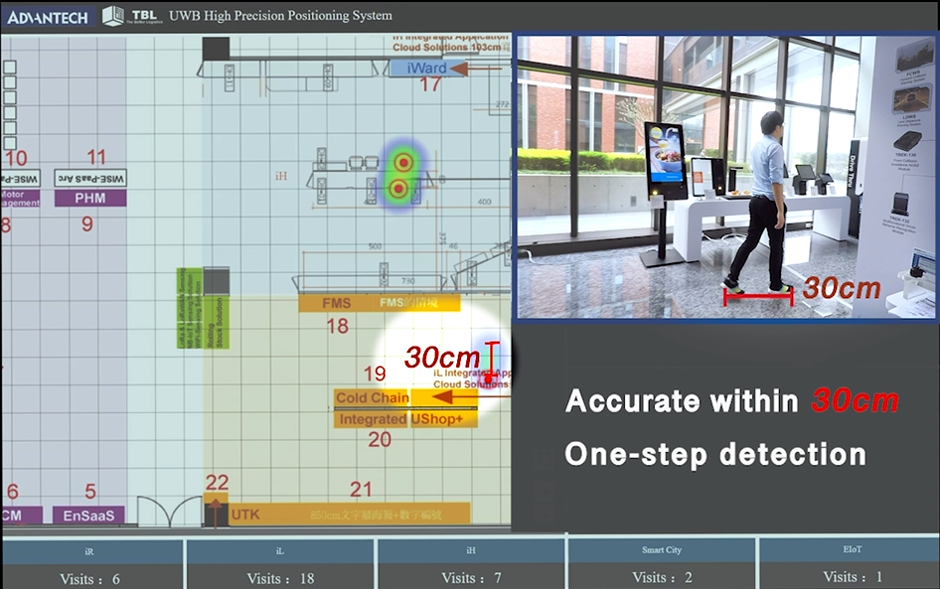Image resolution: width=940 pixels, height=589 pixels.
Task: Select the lower red heatmap target marker
Action: [398, 190]
